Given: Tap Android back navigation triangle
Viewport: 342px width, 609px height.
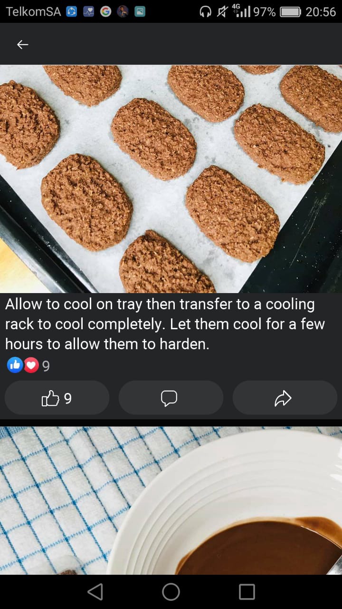Looking at the screenshot, I should 95,592.
